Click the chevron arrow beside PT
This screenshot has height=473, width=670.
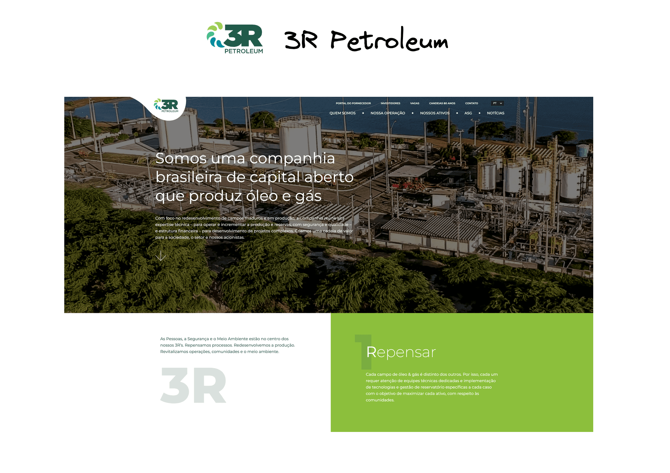pos(501,103)
